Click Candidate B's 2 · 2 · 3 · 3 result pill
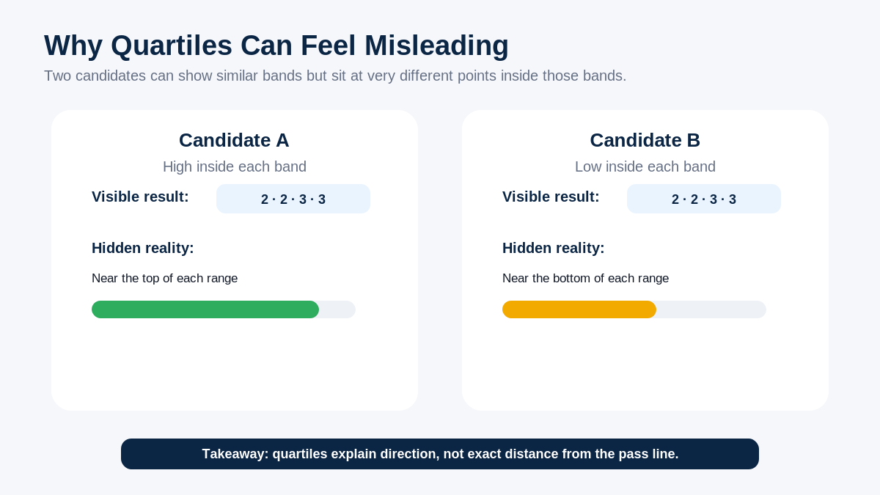 point(704,199)
